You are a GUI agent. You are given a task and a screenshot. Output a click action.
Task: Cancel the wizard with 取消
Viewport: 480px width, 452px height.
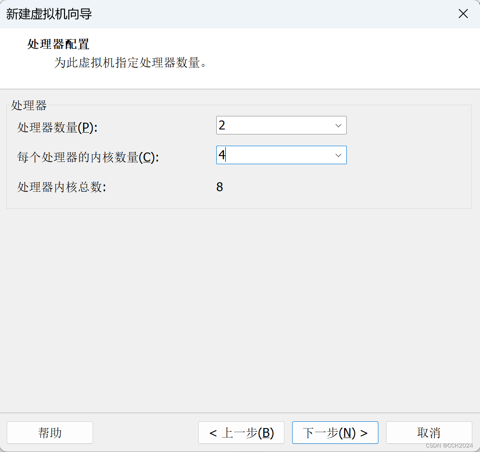(429, 433)
